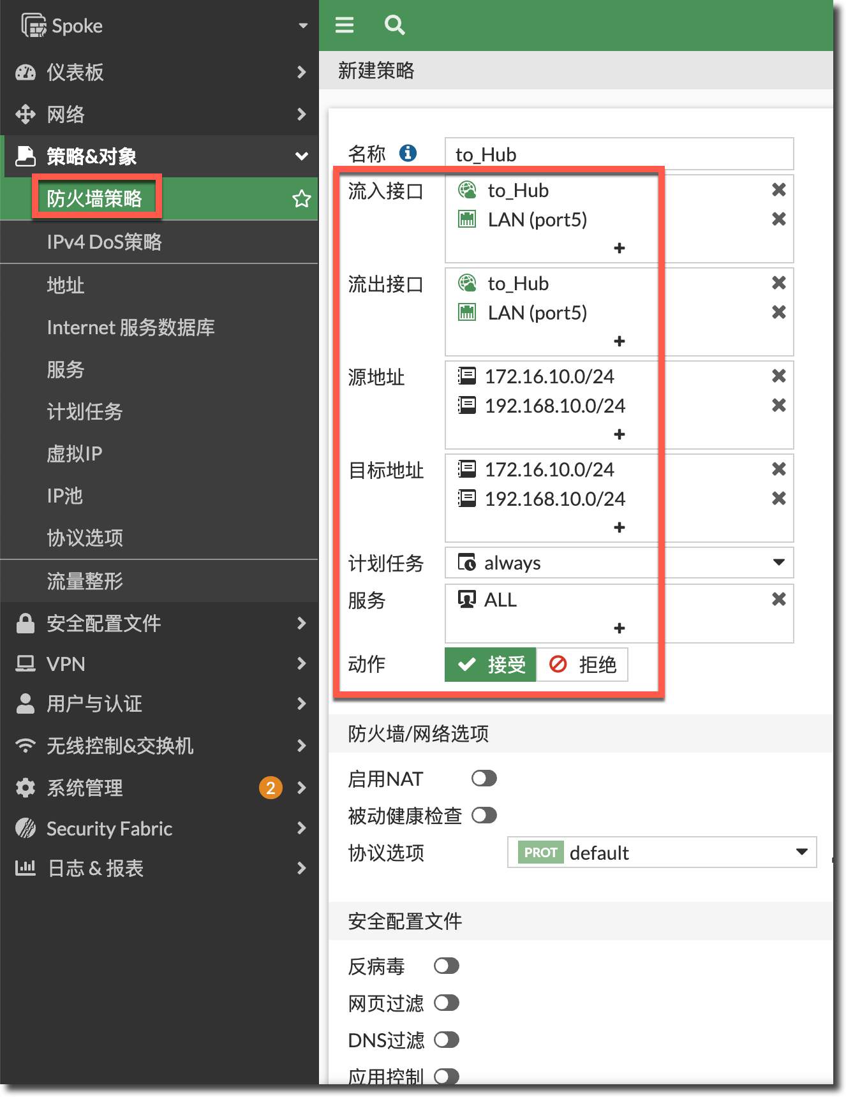This screenshot has width=846, height=1097.
Task: Expand the VPN sidebar menu
Action: point(160,664)
